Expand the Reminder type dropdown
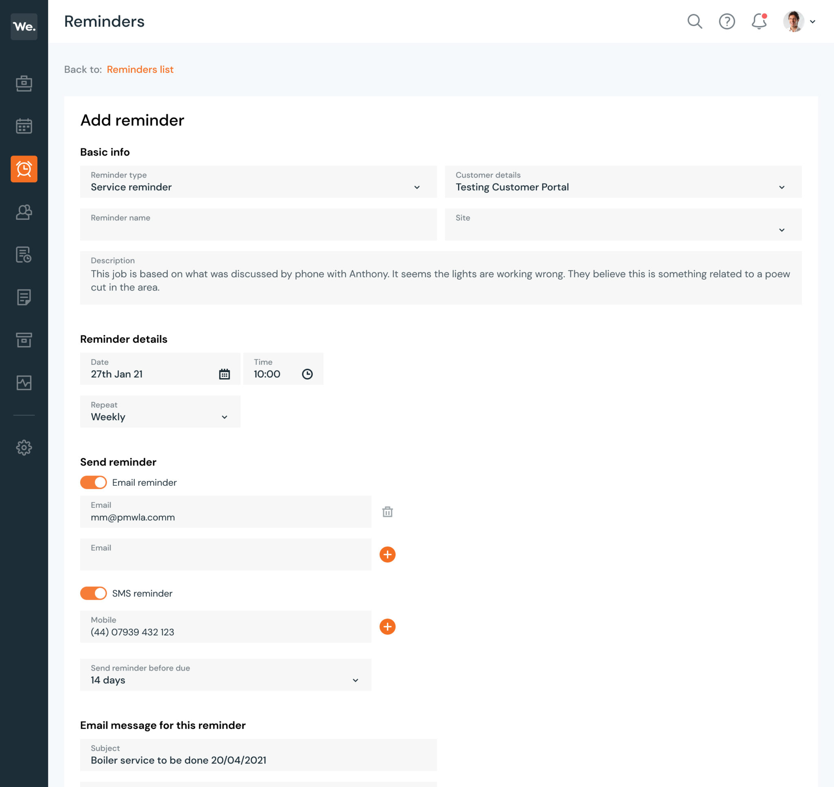Viewport: 834px width, 787px height. (x=258, y=182)
